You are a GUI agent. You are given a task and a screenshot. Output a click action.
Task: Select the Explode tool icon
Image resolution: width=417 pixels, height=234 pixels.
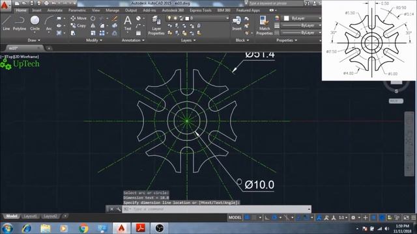pos(115,26)
